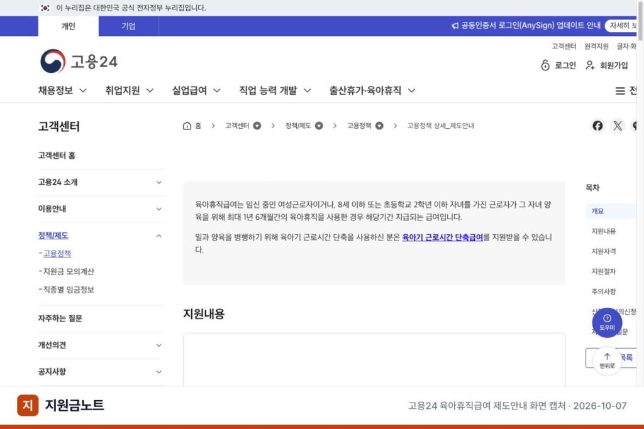
Task: Share page on X
Action: coord(618,126)
